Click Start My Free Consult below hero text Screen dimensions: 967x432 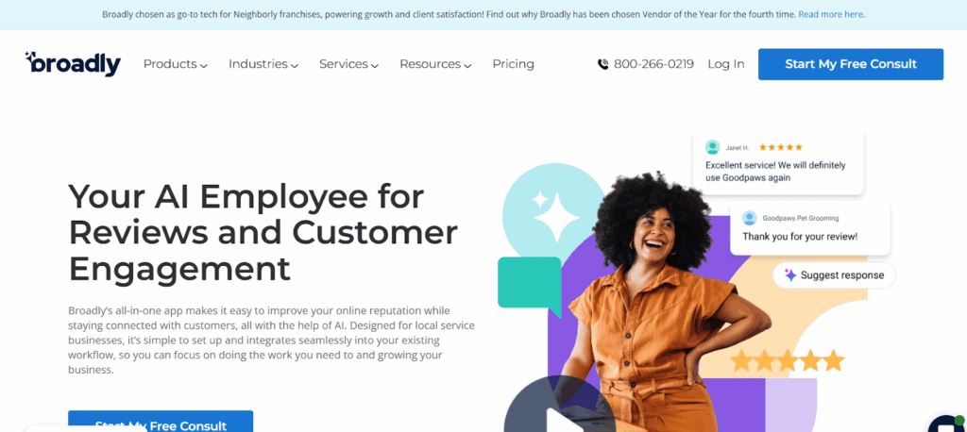pos(161,422)
